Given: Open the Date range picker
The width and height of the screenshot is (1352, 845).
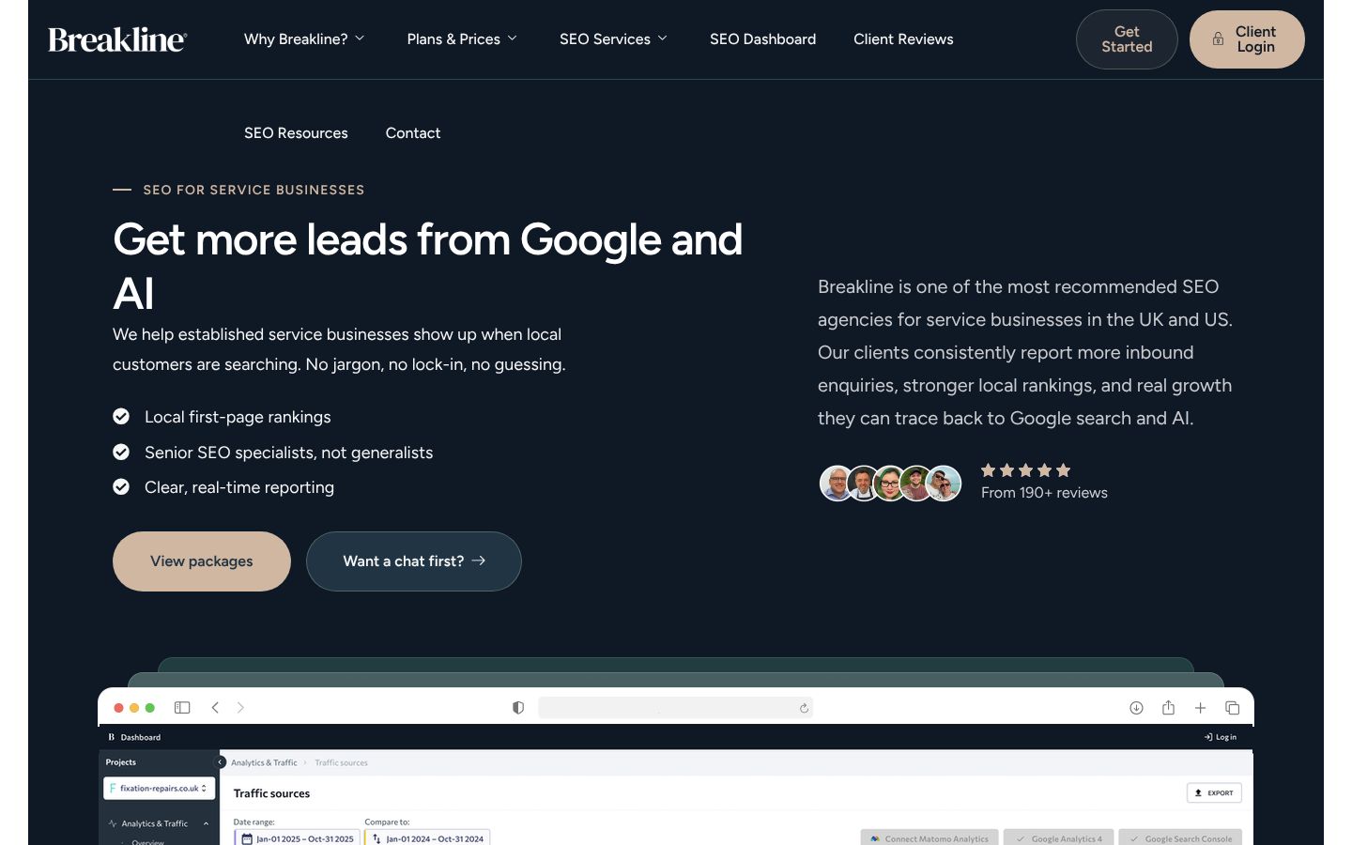Looking at the screenshot, I should pyautogui.click(x=297, y=838).
